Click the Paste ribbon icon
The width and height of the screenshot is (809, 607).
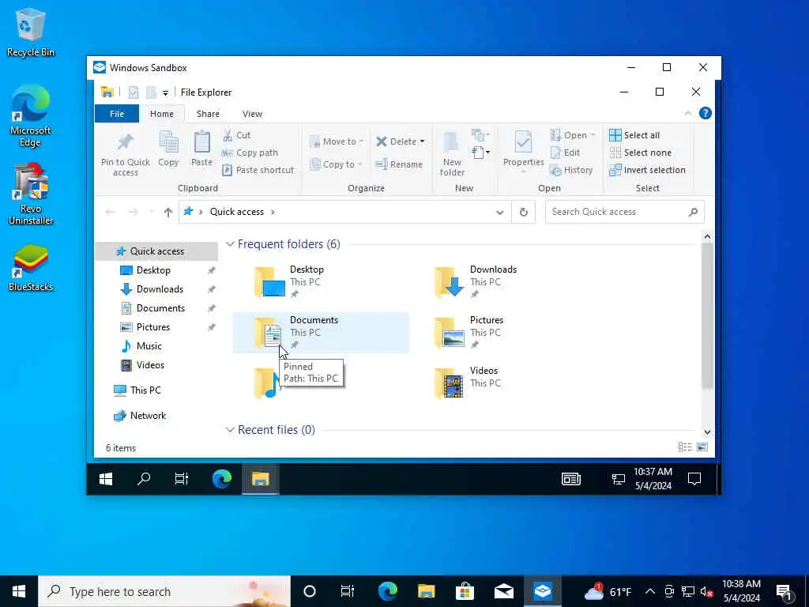click(201, 149)
